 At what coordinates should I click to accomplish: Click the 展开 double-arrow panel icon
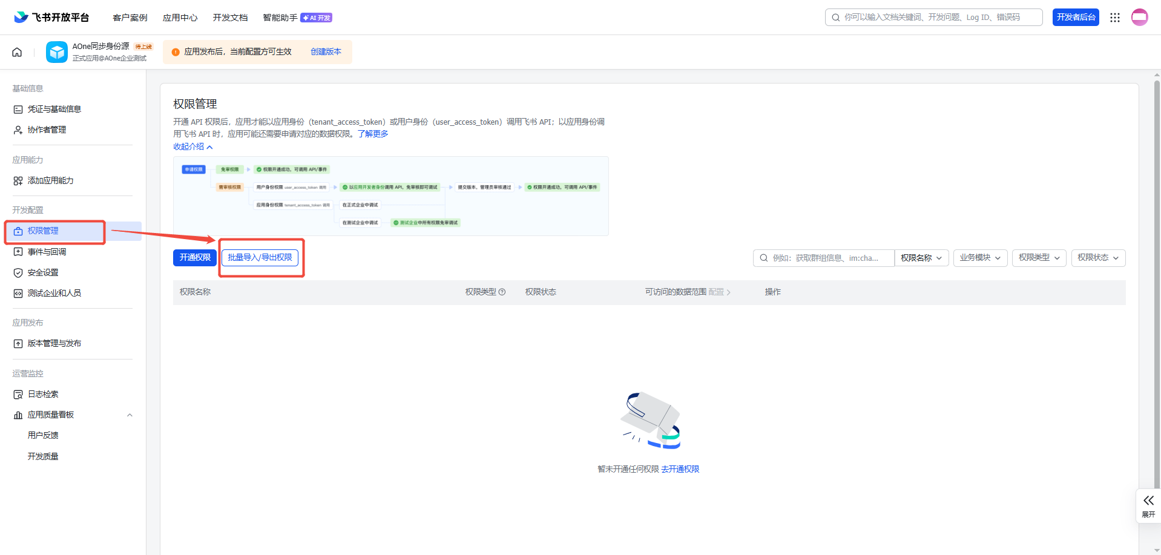click(x=1148, y=501)
